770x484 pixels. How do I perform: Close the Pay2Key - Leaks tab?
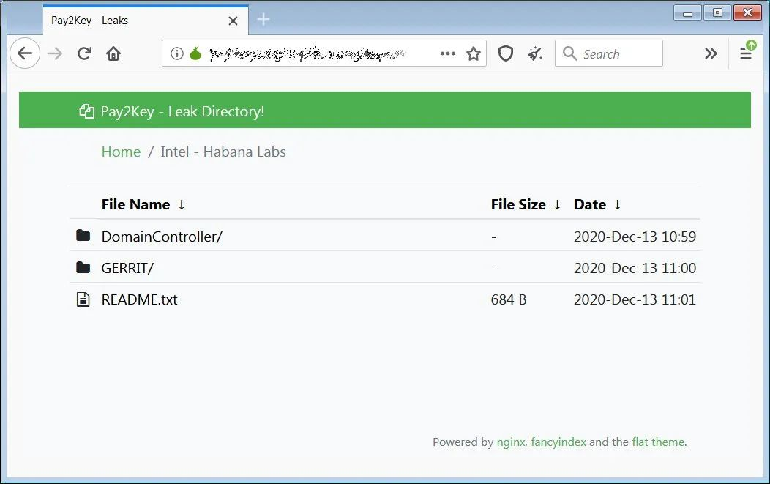click(233, 21)
